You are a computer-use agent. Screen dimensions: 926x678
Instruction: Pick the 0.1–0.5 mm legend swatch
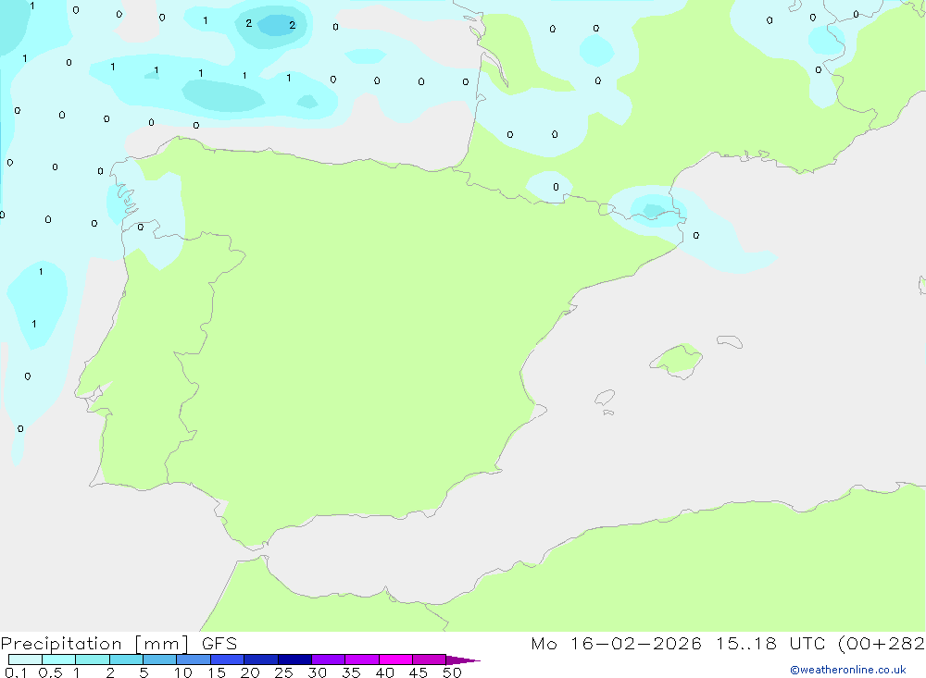tap(25, 660)
